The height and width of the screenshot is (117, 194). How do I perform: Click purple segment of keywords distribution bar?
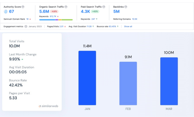57,20
